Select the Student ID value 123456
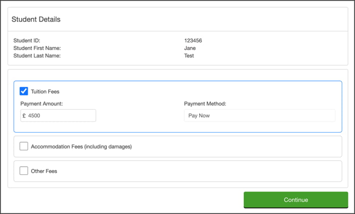The width and height of the screenshot is (355, 214). click(193, 40)
